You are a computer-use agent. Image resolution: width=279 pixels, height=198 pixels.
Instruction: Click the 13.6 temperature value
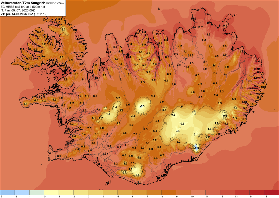(225, 34)
